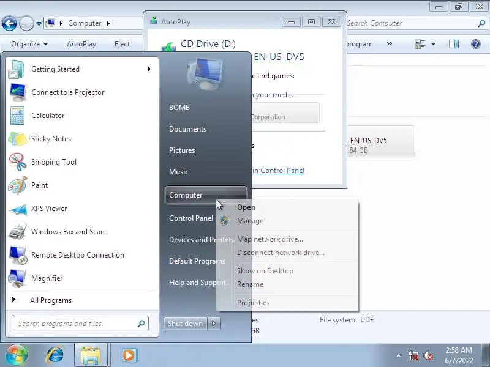Screen dimensions: 490x367
Task: Select Map network drive entry
Action: [287, 239]
